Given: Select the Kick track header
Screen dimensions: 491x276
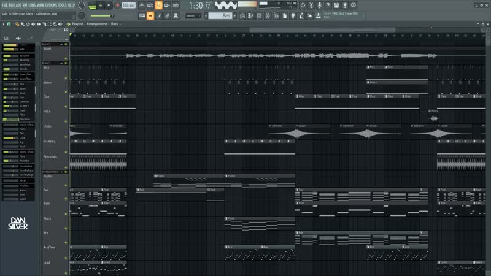Looking at the screenshot, I should (x=55, y=71).
